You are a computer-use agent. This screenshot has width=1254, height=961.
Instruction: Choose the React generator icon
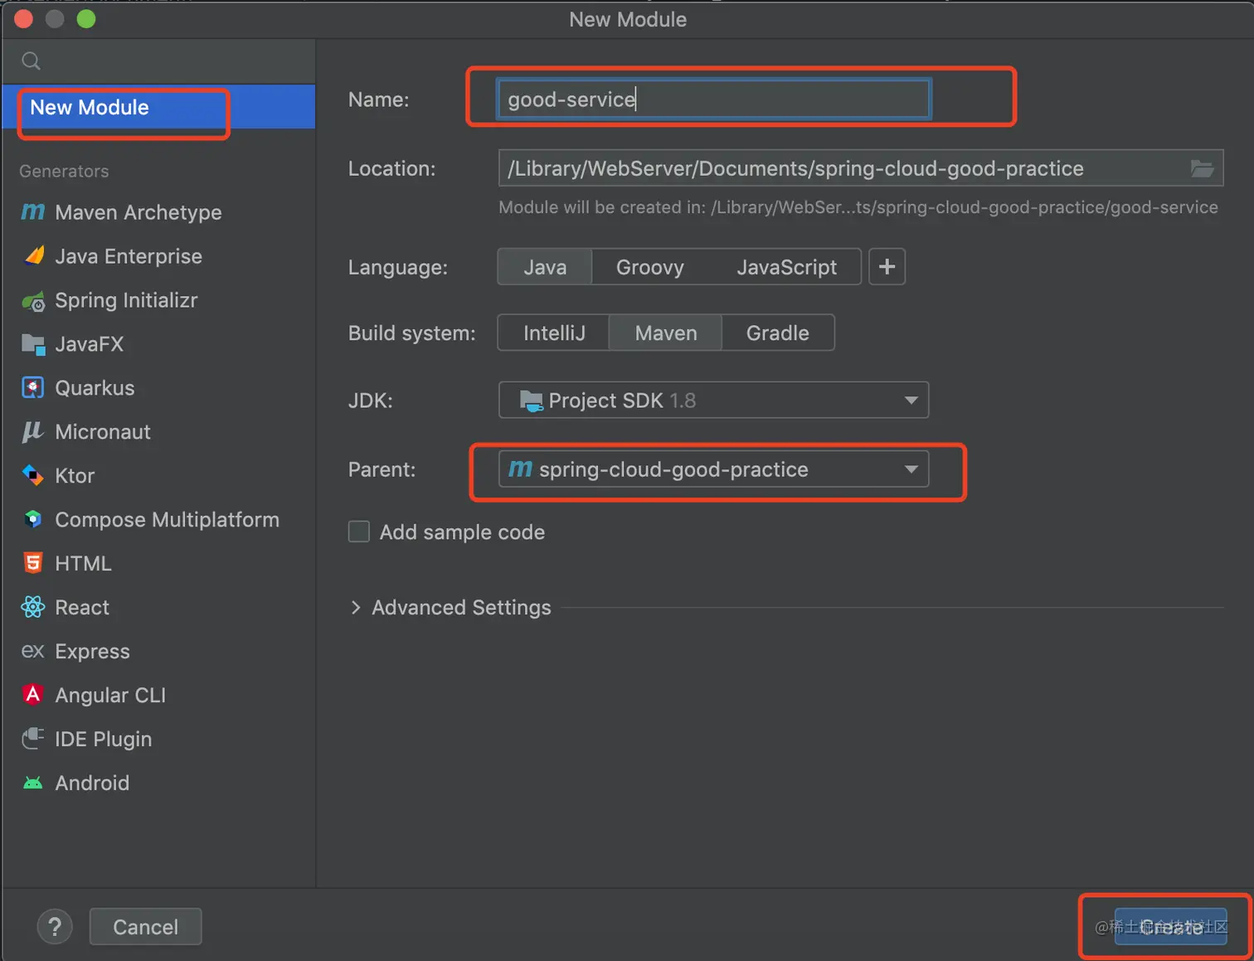32,608
